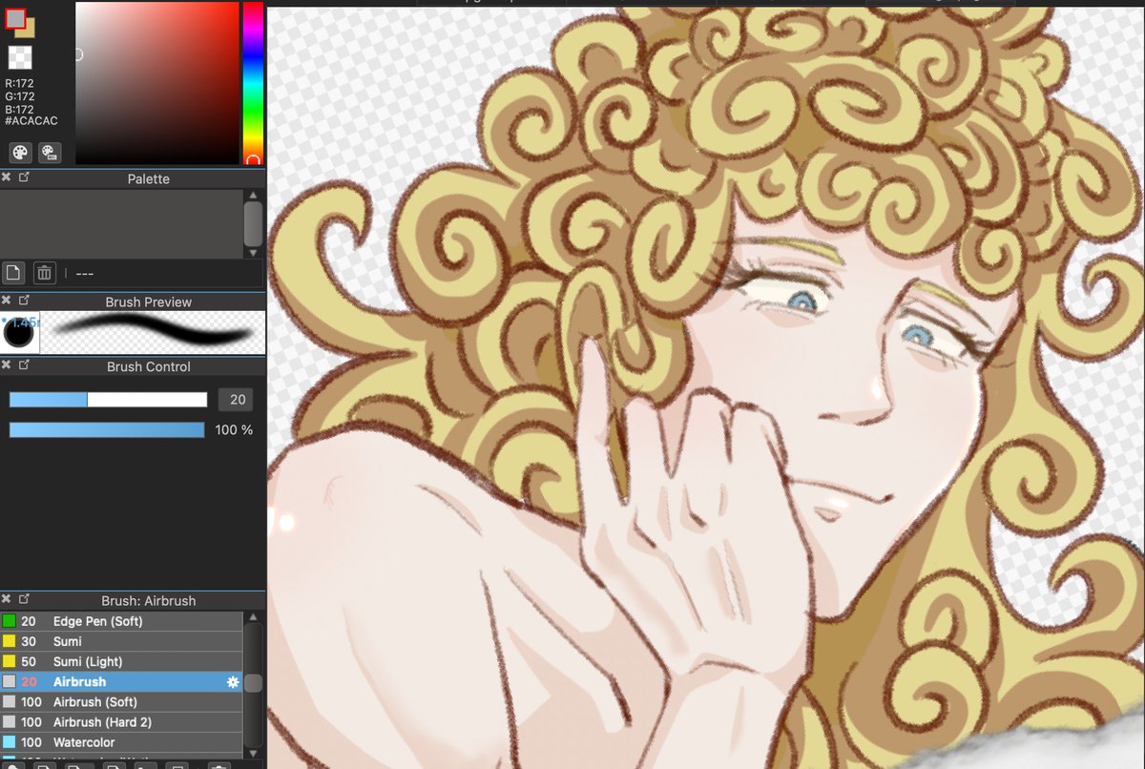Image resolution: width=1145 pixels, height=769 pixels.
Task: Click the hue spectrum bar
Action: tap(253, 82)
